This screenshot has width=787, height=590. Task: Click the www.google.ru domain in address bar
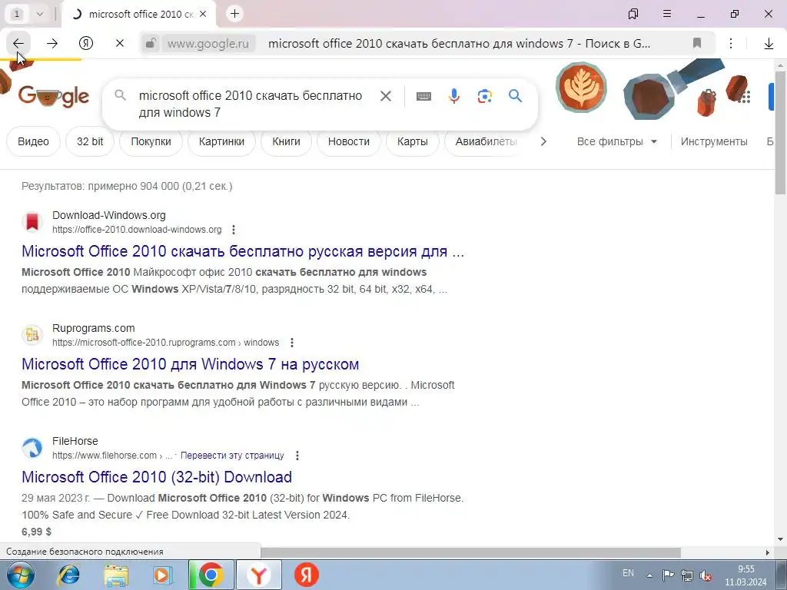[x=208, y=44]
